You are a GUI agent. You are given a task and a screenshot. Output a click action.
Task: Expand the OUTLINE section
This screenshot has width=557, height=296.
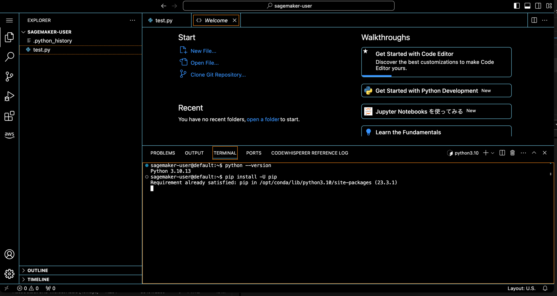38,270
